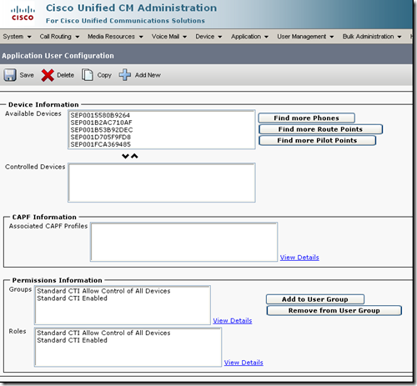Select device SEP001B2AC710AF
This screenshot has height=386, width=417.
click(101, 123)
